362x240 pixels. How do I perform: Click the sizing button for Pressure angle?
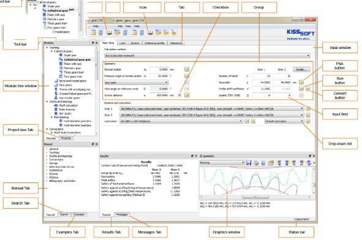point(187,76)
